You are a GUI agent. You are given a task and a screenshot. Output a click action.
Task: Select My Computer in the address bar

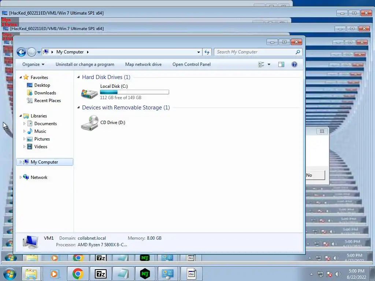pyautogui.click(x=70, y=52)
